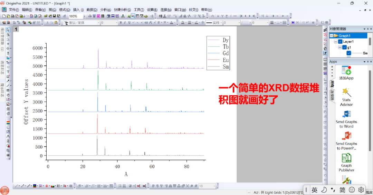
Task: Click the Offset Y values axis title
Action: (26, 102)
